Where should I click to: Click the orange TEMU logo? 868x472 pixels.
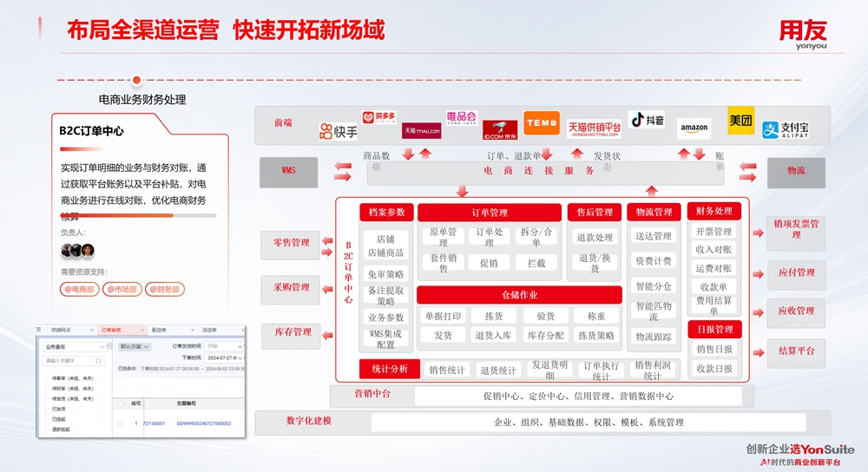pyautogui.click(x=542, y=123)
